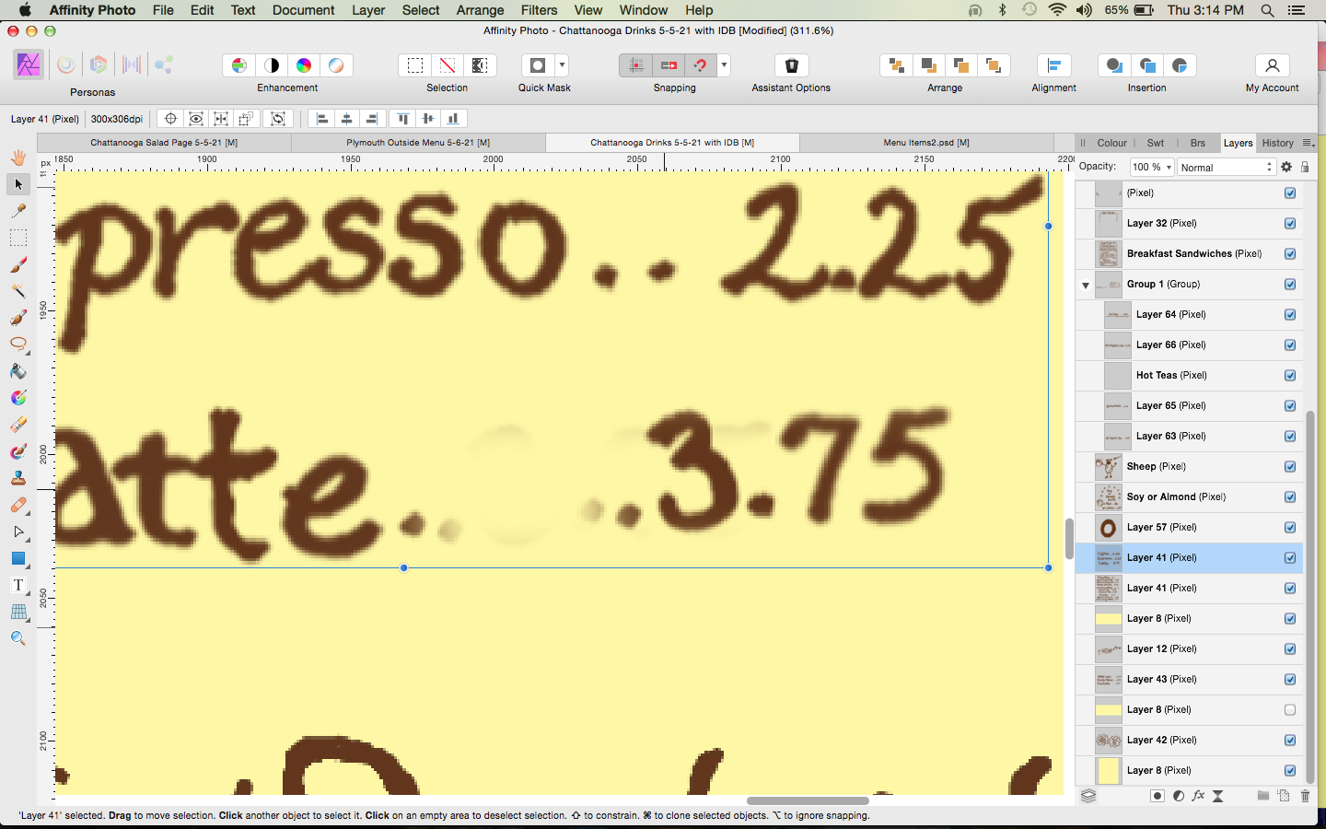Open the Arrange menu
The width and height of the screenshot is (1326, 829).
[480, 10]
